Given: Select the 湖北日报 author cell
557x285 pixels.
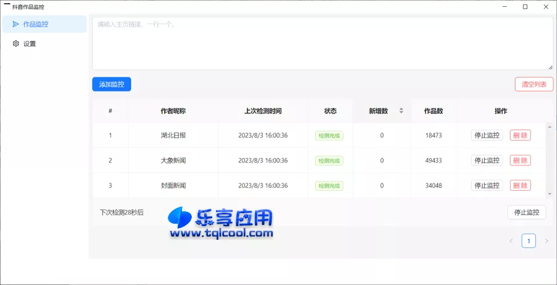Looking at the screenshot, I should 173,135.
